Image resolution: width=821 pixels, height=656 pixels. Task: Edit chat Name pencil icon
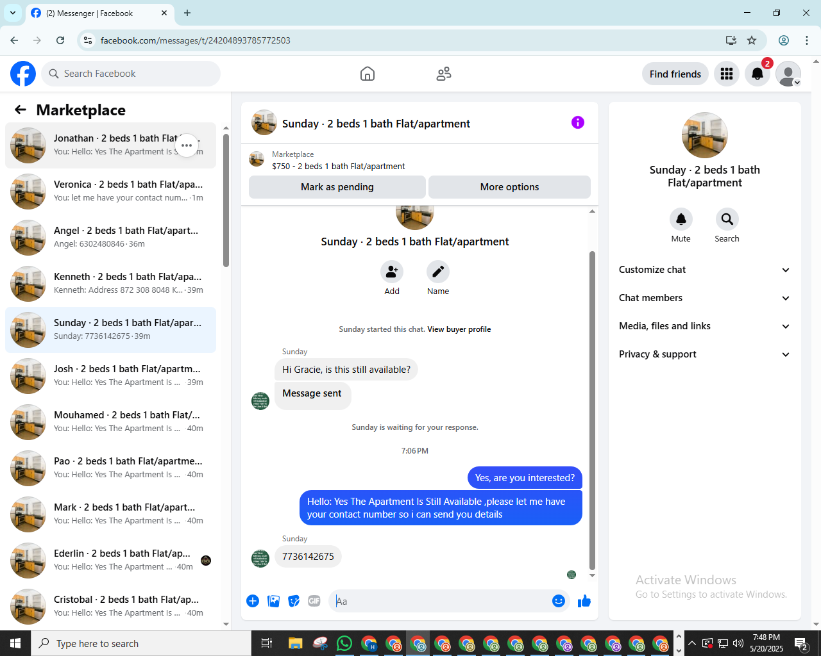[x=438, y=272]
